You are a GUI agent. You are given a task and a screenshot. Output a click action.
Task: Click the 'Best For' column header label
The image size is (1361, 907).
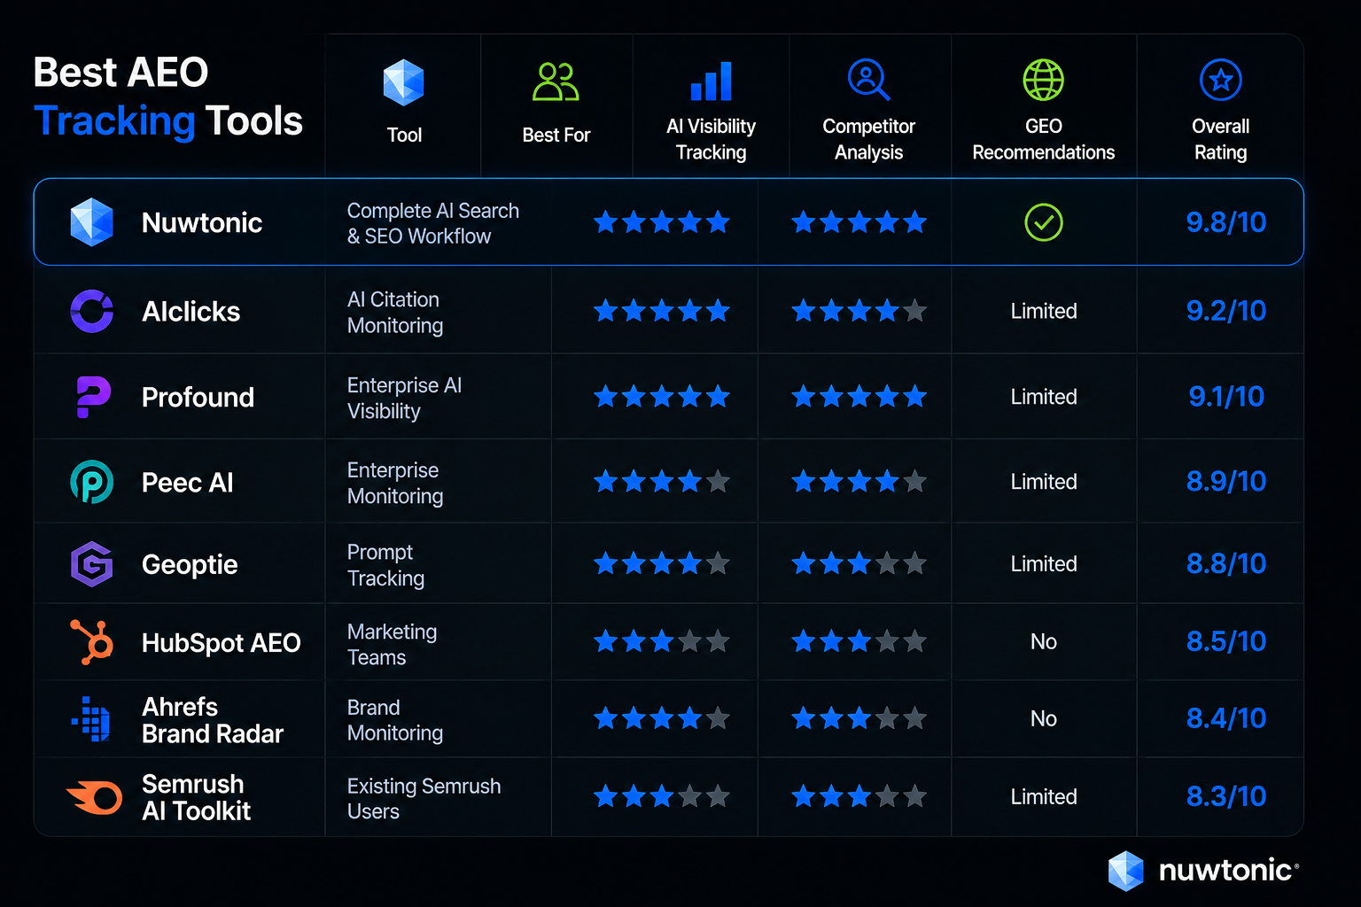(x=556, y=136)
